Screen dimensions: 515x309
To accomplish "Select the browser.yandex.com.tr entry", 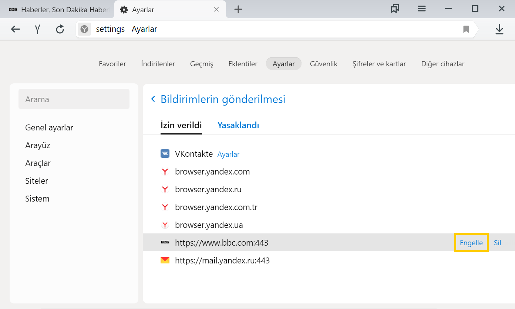I will click(x=329, y=207).
